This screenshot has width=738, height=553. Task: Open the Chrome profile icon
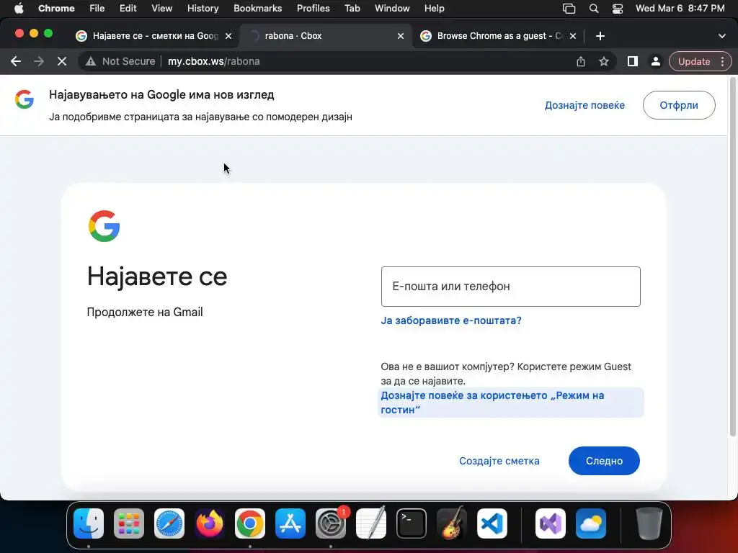[x=656, y=61]
